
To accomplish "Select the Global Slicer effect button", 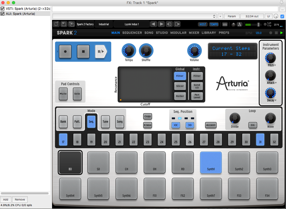I will pyautogui.click(x=180, y=86).
